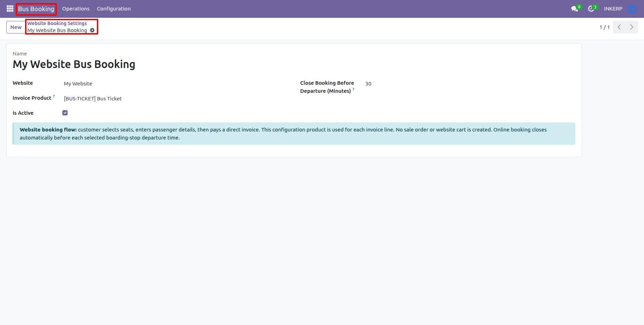
Task: Show help tooltip for Invoice Product
Action: pos(54,96)
